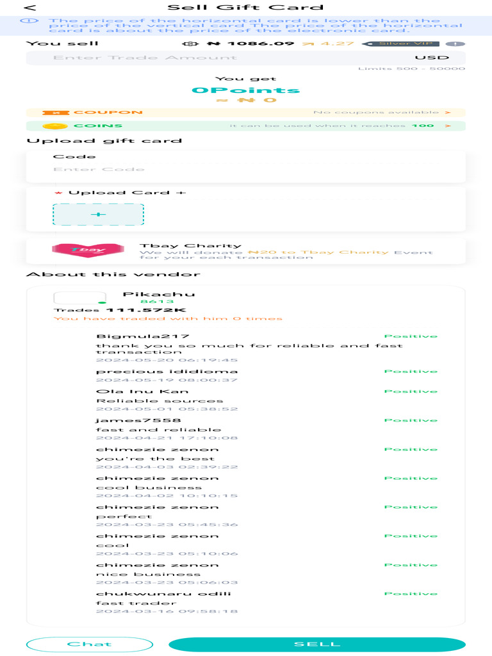Tap the info icon in the notice banner
The width and height of the screenshot is (492, 656).
pos(29,20)
